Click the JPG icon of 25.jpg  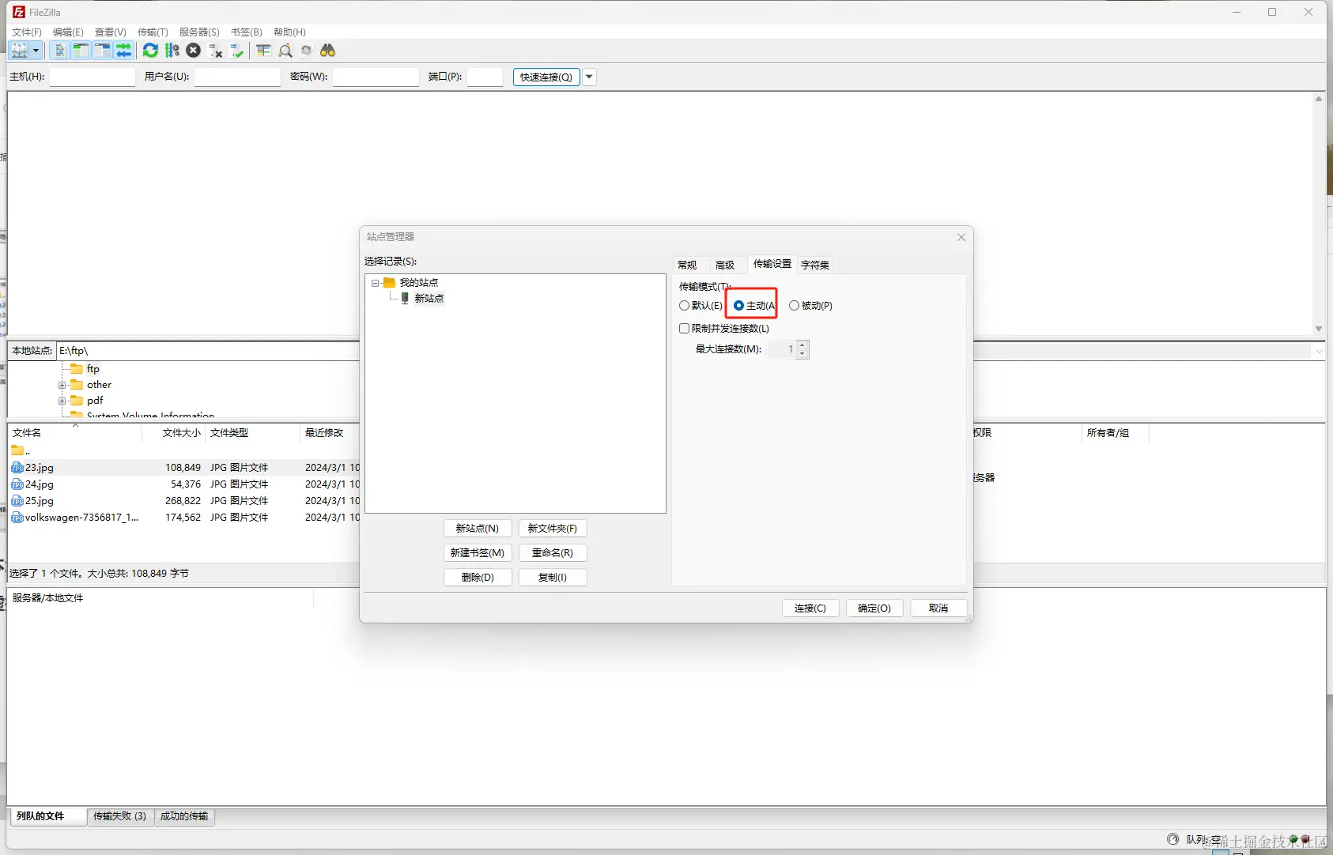pyautogui.click(x=17, y=501)
